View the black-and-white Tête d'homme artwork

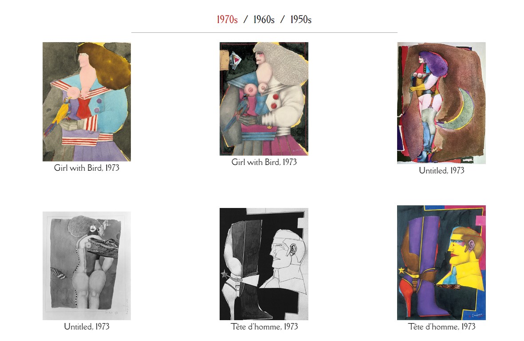click(x=264, y=264)
